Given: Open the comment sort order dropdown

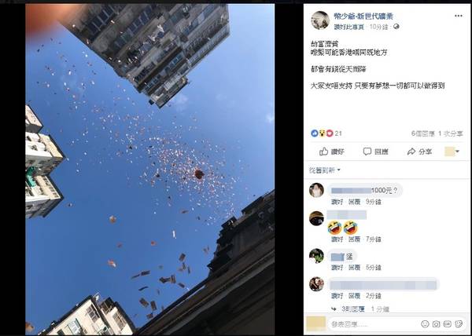Looking at the screenshot, I should pos(325,170).
